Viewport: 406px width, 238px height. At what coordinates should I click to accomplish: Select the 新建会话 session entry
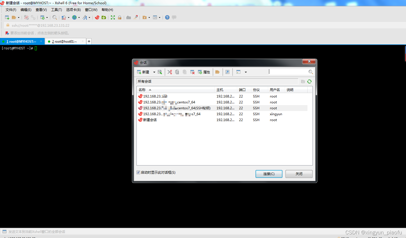coord(222,120)
